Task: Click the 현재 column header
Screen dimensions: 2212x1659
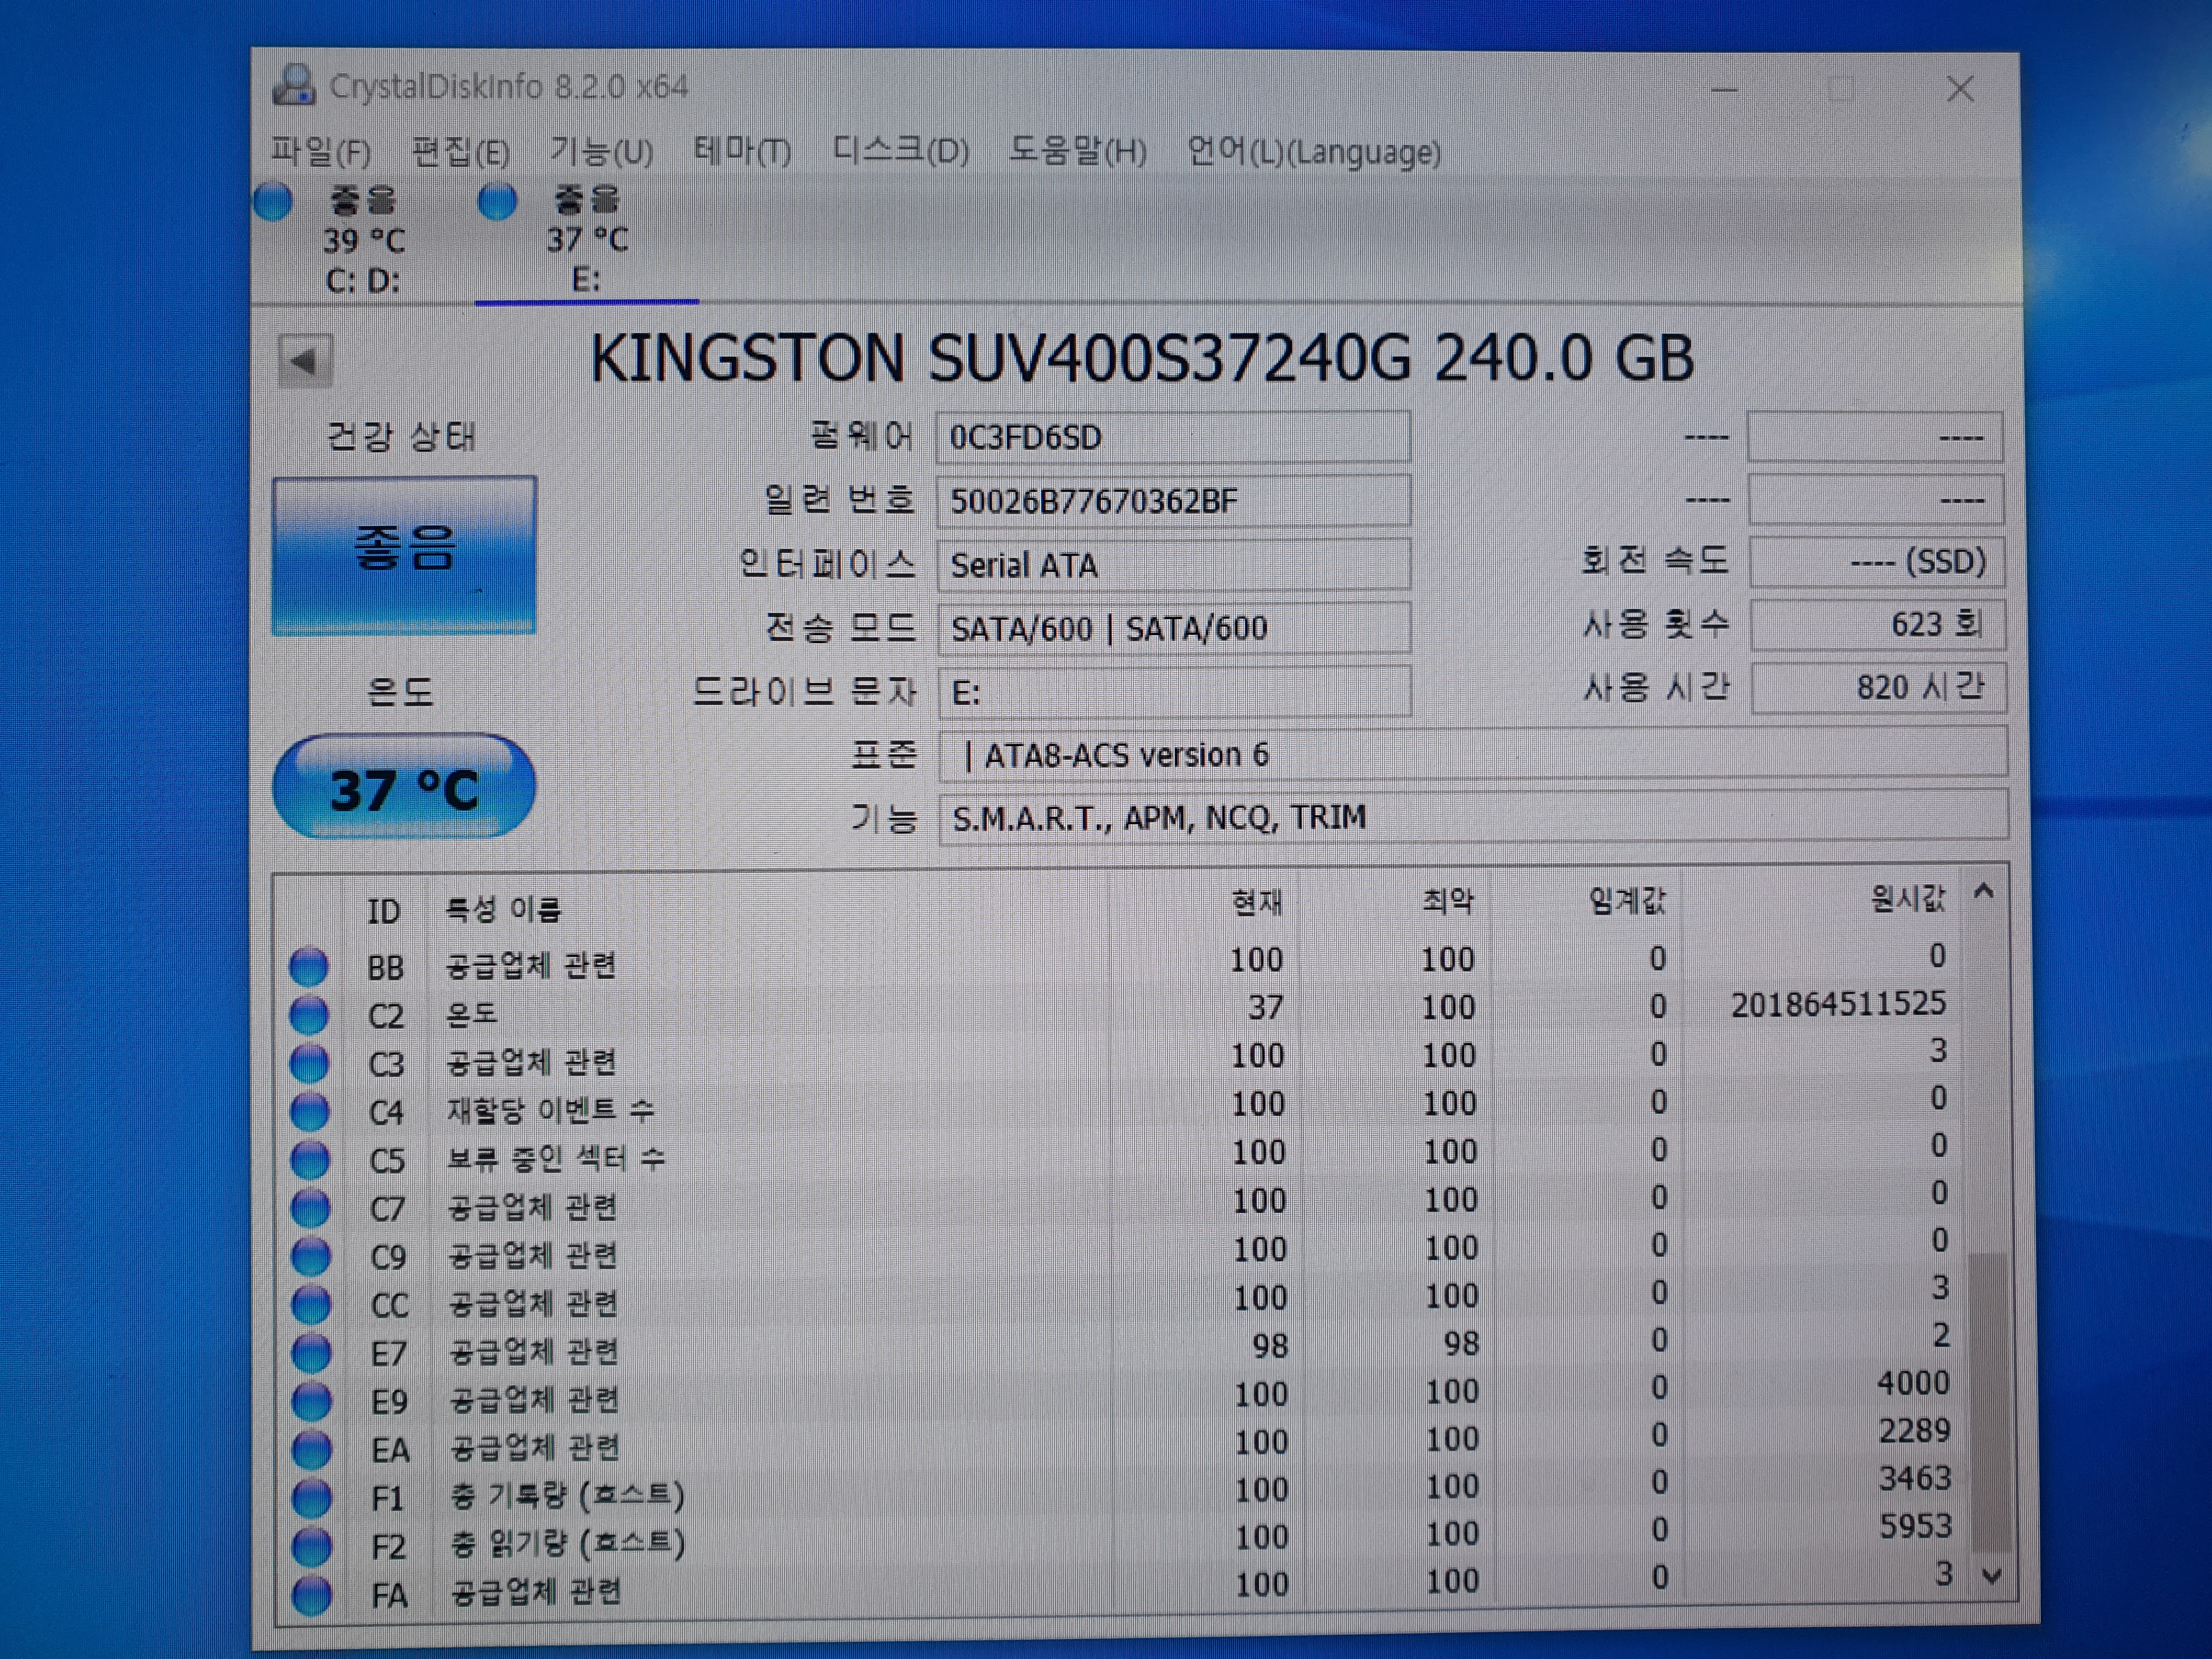Action: coord(1257,902)
